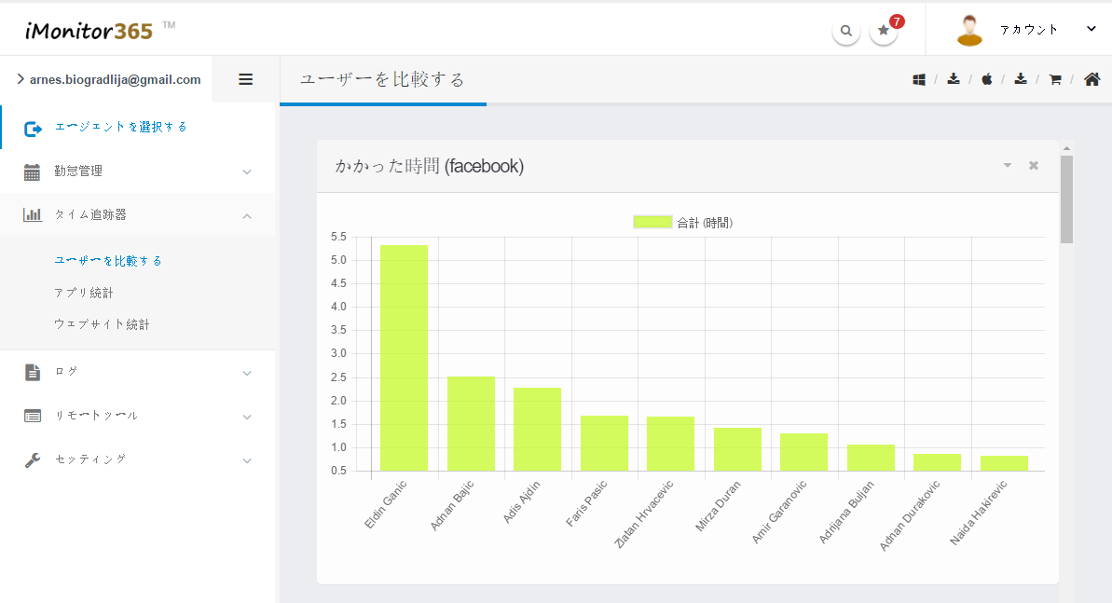Screen dimensions: 1112x603
Task: Collapse the タイム追跡器 menu section
Action: point(137,215)
